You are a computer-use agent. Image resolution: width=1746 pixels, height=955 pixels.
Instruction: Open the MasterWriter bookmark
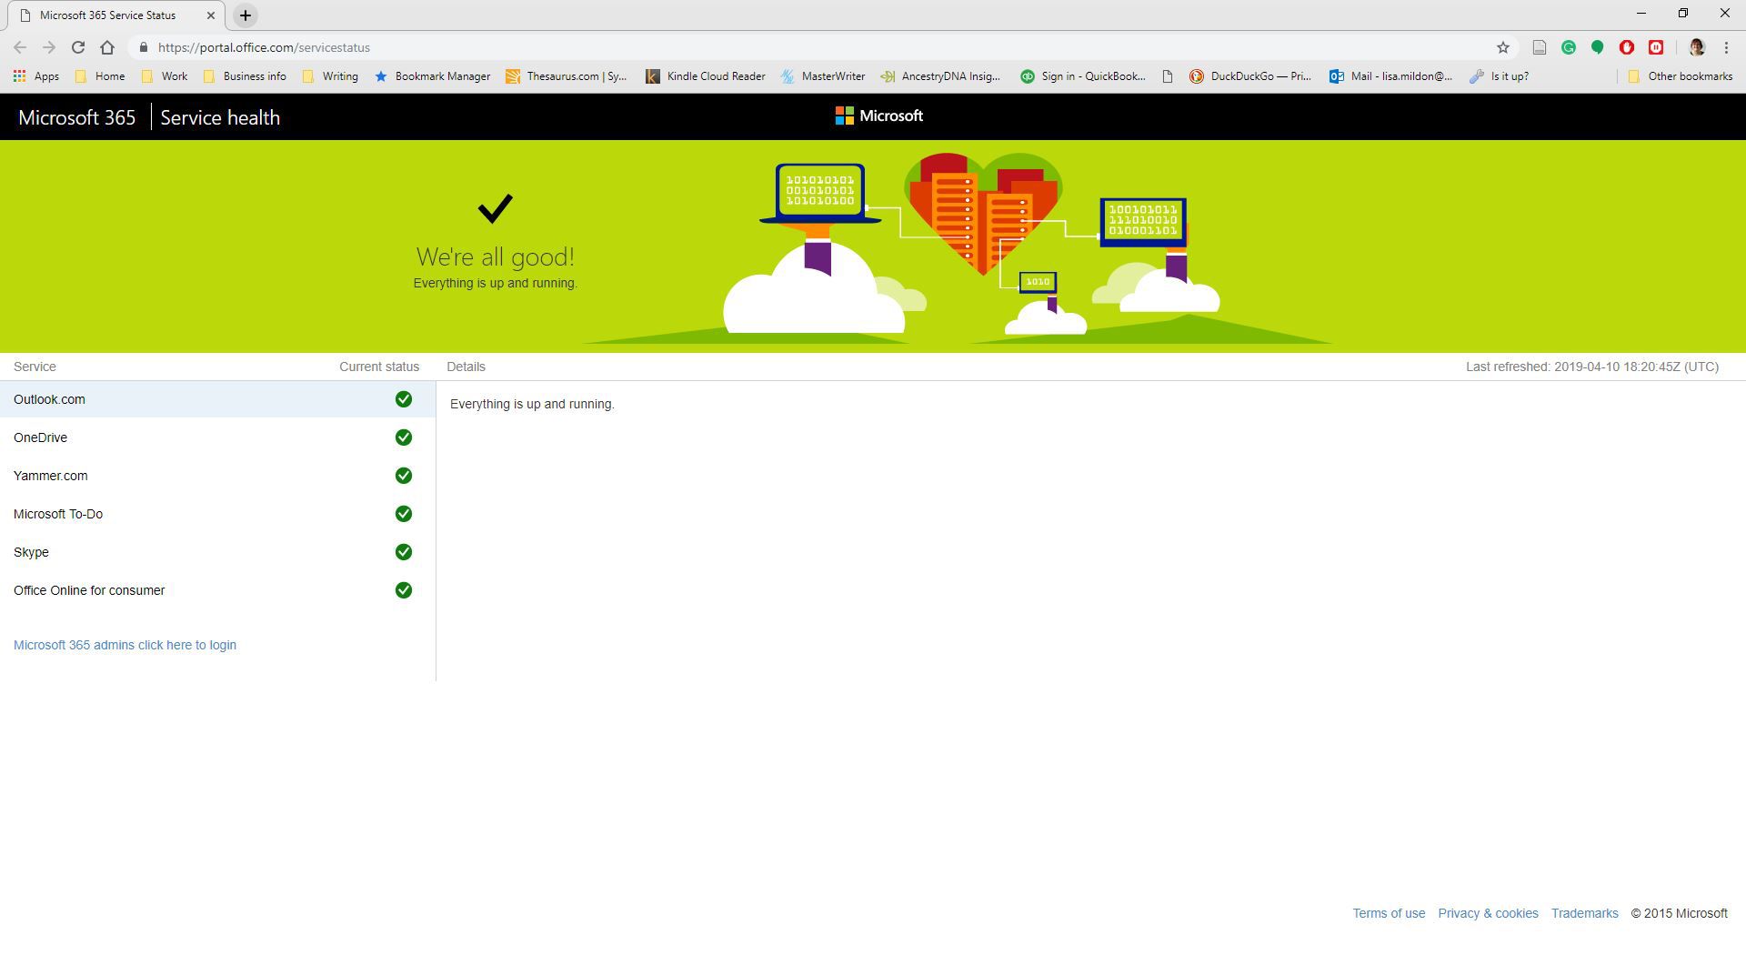823,76
